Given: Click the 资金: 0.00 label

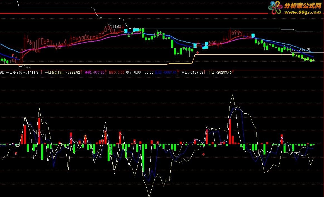Looking at the screenshot, I should [x=133, y=73].
